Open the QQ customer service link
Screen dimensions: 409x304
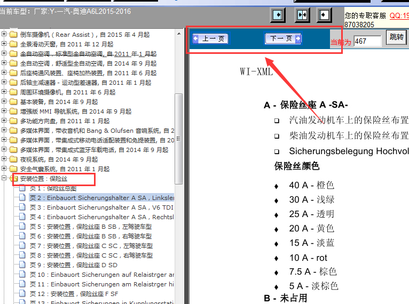(x=399, y=15)
